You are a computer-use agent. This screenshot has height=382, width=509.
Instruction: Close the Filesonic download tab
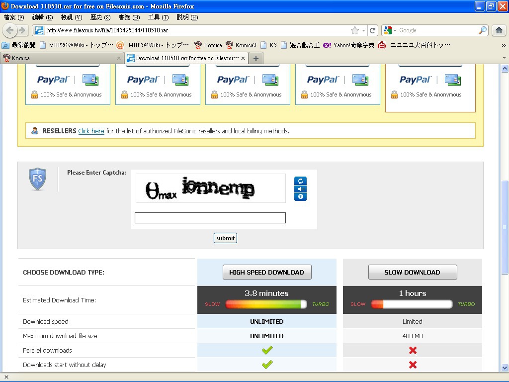[x=243, y=58]
